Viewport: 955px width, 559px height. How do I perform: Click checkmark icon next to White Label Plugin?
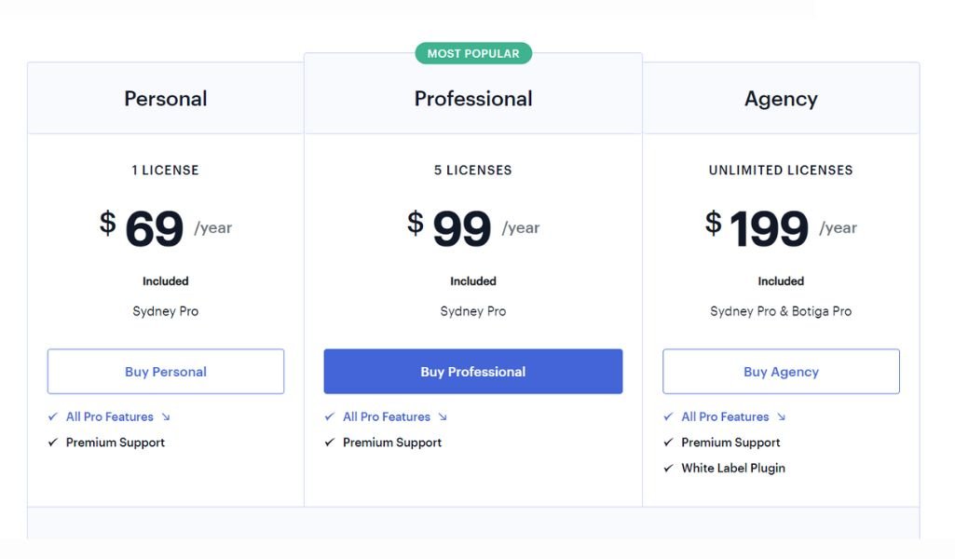tap(669, 469)
